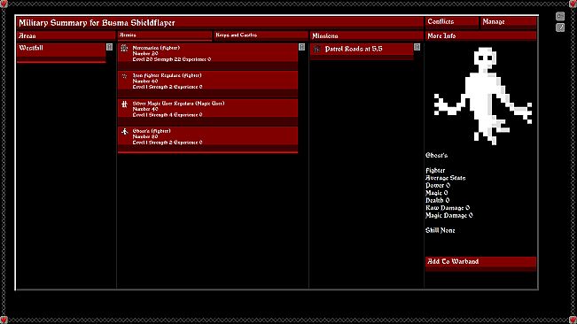The width and height of the screenshot is (577, 324).
Task: Switch to the Keeps and Castles tab
Action: pyautogui.click(x=261, y=35)
